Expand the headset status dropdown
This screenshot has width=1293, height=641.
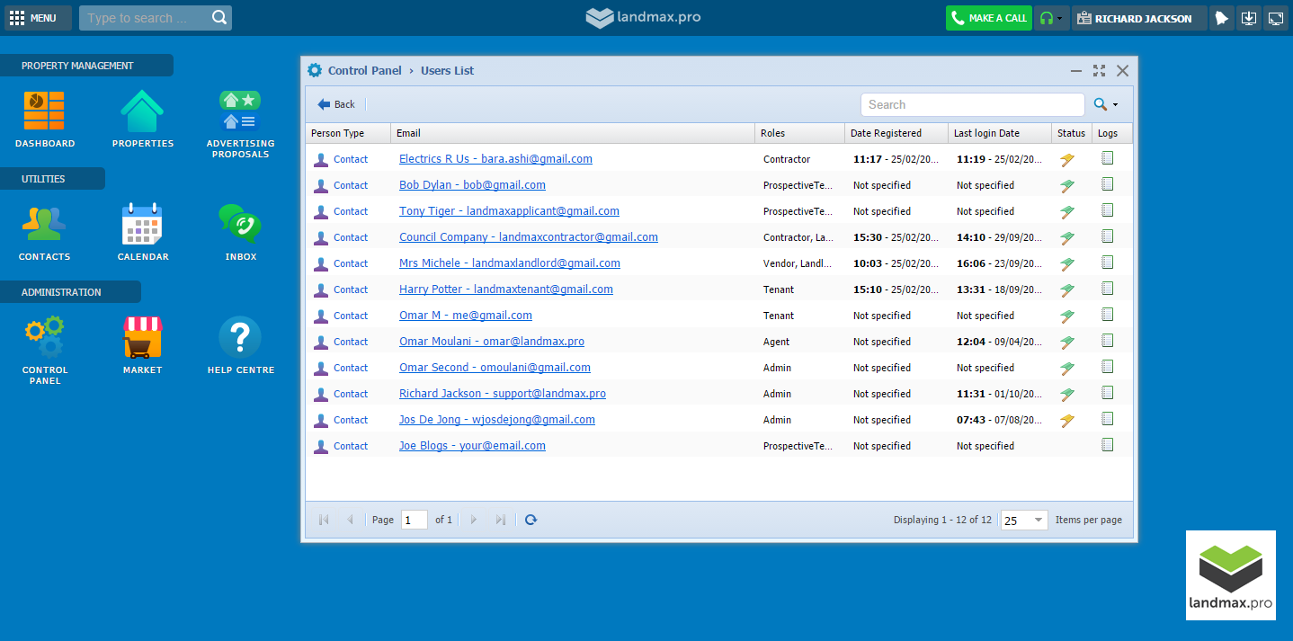pos(1059,18)
